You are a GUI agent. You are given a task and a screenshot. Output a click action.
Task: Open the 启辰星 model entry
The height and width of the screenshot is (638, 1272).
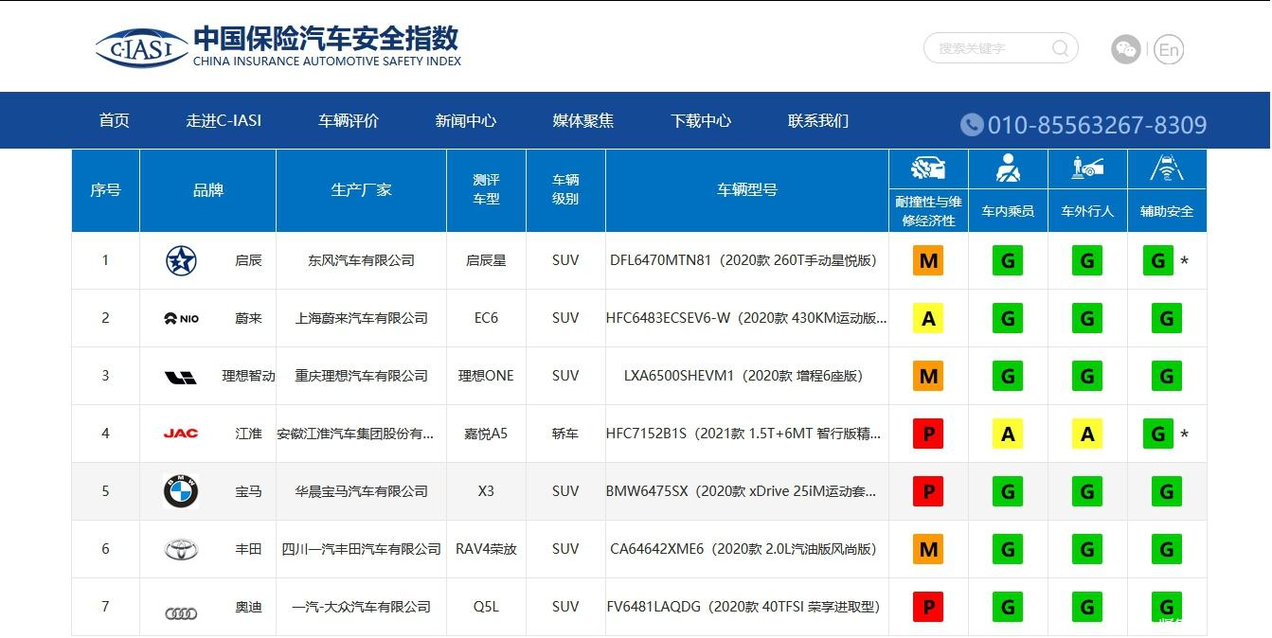click(486, 260)
